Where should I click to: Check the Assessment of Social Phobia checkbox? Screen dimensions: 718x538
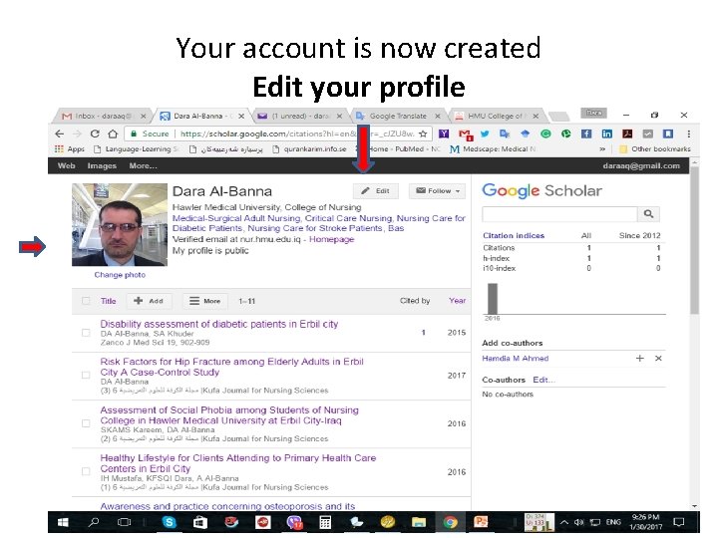point(86,423)
